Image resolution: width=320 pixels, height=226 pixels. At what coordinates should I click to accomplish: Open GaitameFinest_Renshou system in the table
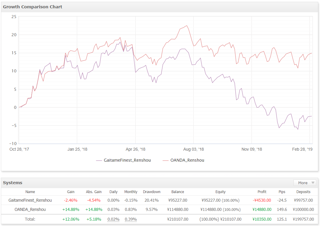pos(30,200)
